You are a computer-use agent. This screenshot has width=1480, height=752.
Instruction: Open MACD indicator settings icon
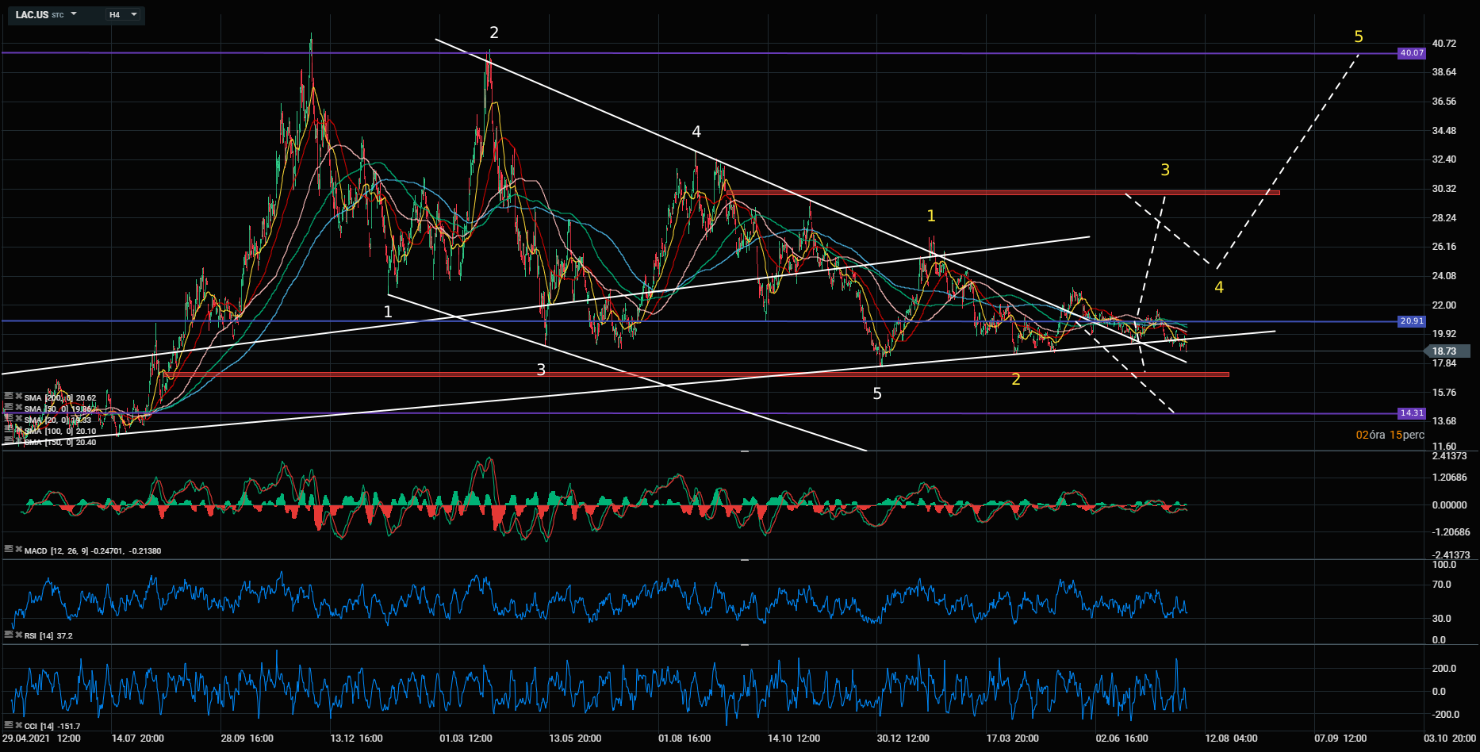coord(9,550)
